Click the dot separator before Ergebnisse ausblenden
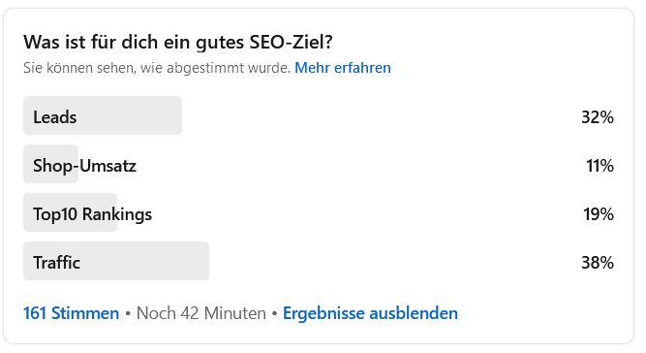This screenshot has width=646, height=353. (x=274, y=314)
